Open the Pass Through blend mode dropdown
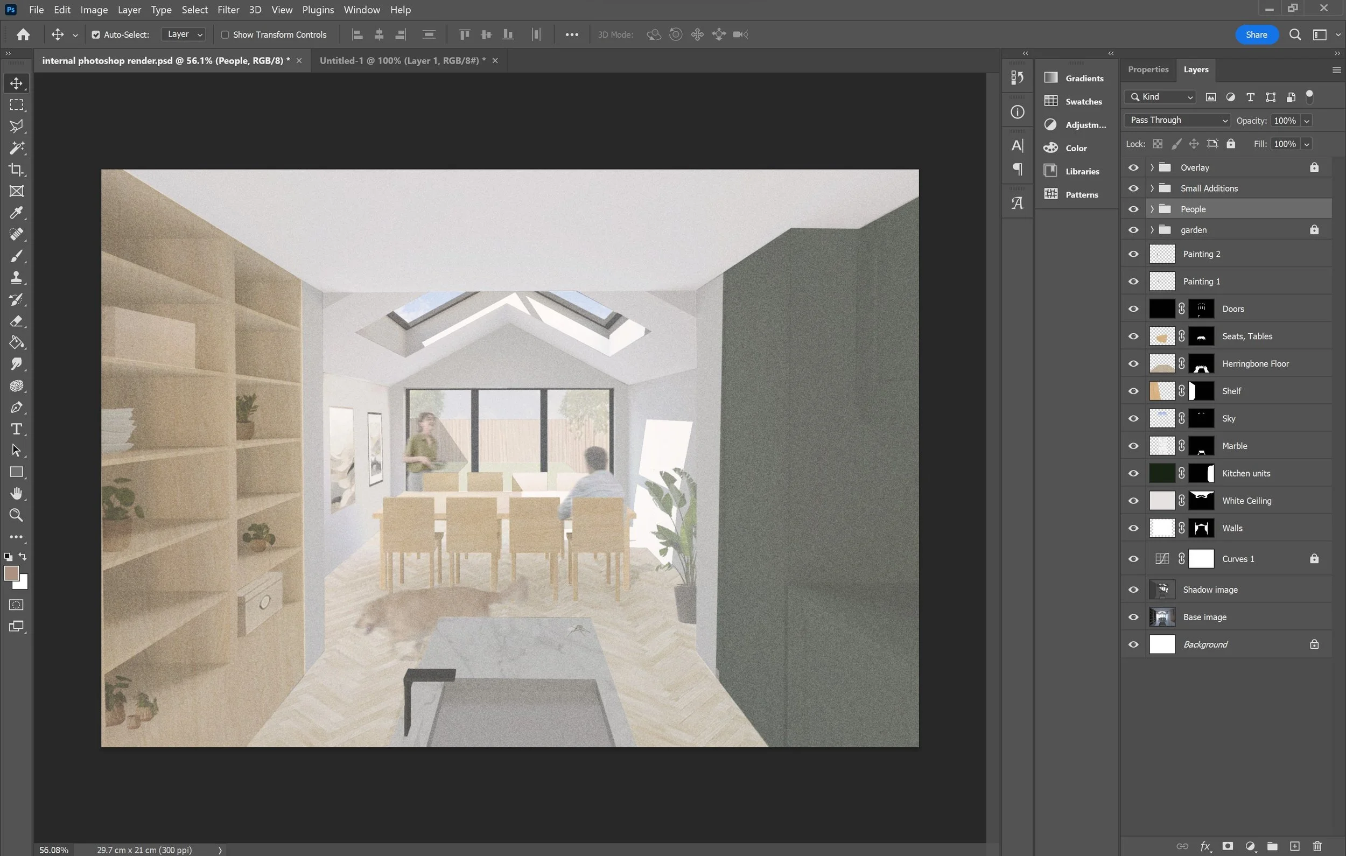 click(x=1177, y=120)
